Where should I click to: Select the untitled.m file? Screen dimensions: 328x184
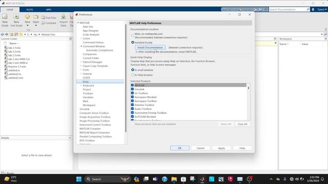(14, 71)
